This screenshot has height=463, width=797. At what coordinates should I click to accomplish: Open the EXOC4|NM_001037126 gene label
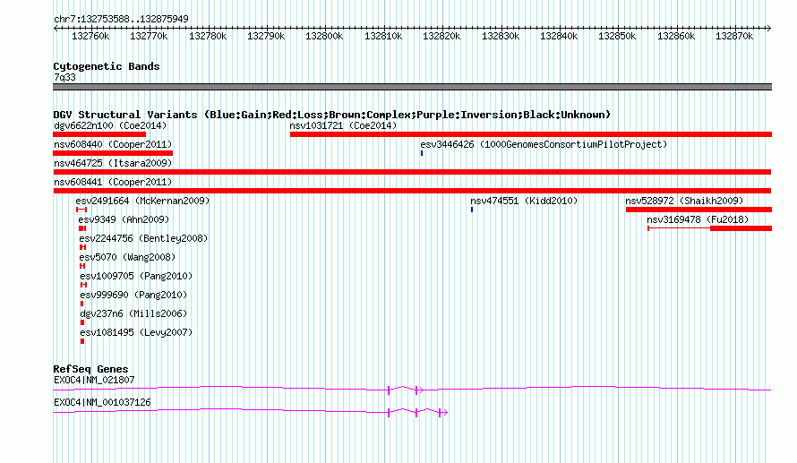coord(102,402)
